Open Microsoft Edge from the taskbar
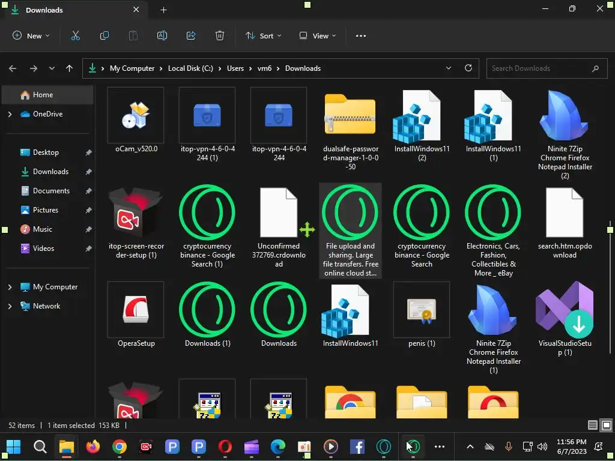Image resolution: width=615 pixels, height=461 pixels. pyautogui.click(x=277, y=446)
